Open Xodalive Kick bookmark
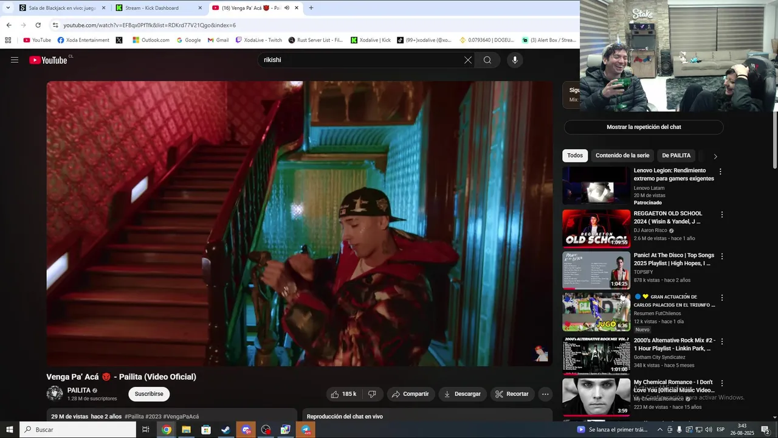 click(371, 40)
